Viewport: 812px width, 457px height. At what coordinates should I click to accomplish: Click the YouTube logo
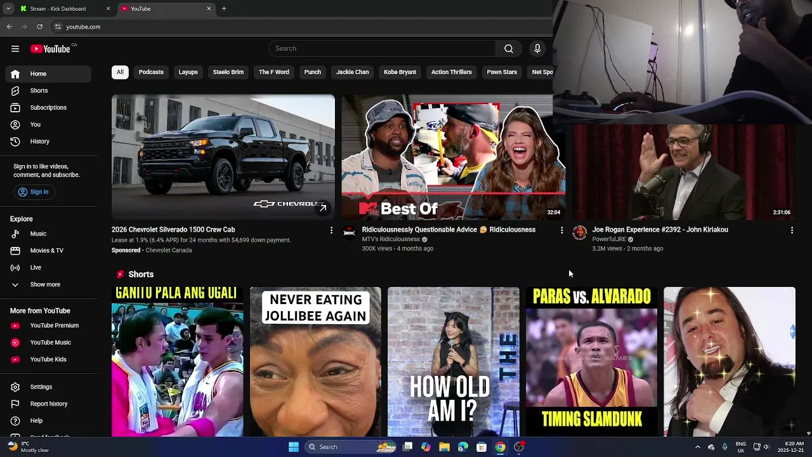coord(50,49)
